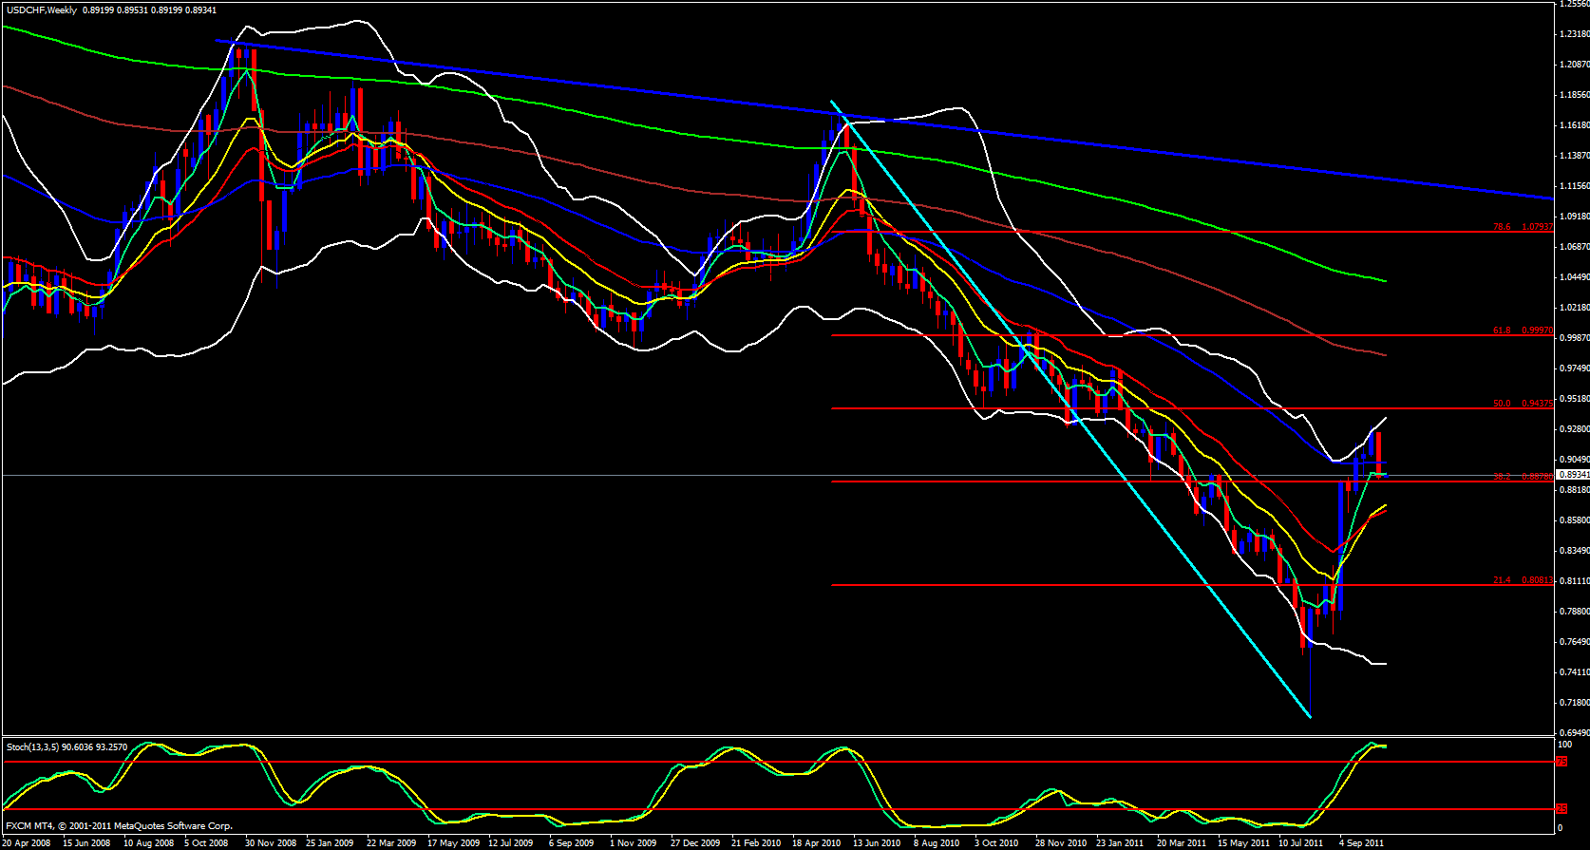Viewport: 1590px width, 850px height.
Task: Click the 0.71800 price axis label
Action: coord(1571,703)
